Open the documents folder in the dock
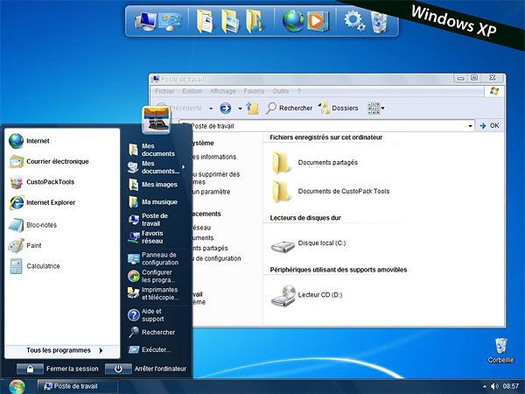This screenshot has width=525, height=394. pos(205,21)
